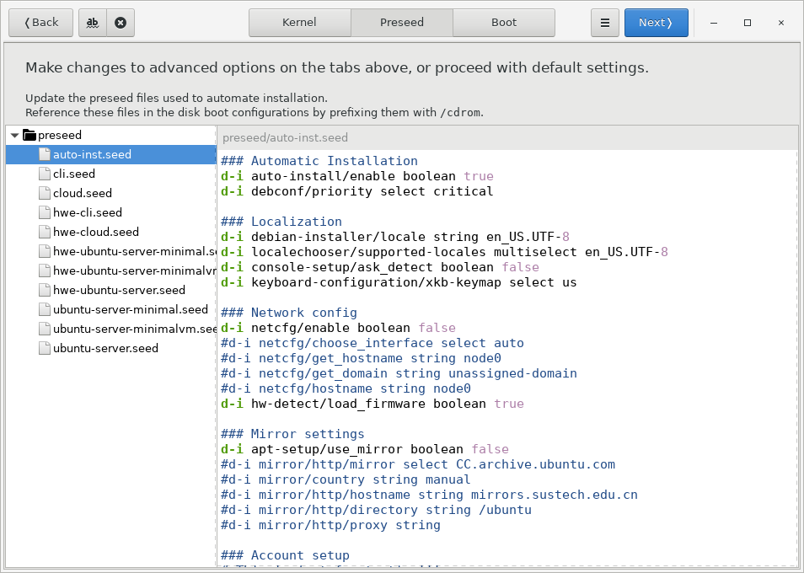
Task: Click the 'hw-detect/load_firmware boolean true' line
Action: click(x=373, y=404)
